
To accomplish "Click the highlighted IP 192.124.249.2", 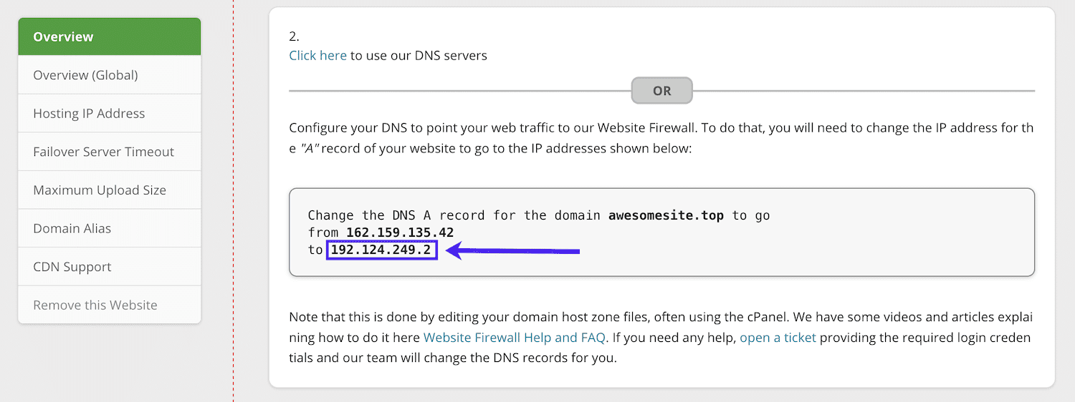I will [381, 250].
